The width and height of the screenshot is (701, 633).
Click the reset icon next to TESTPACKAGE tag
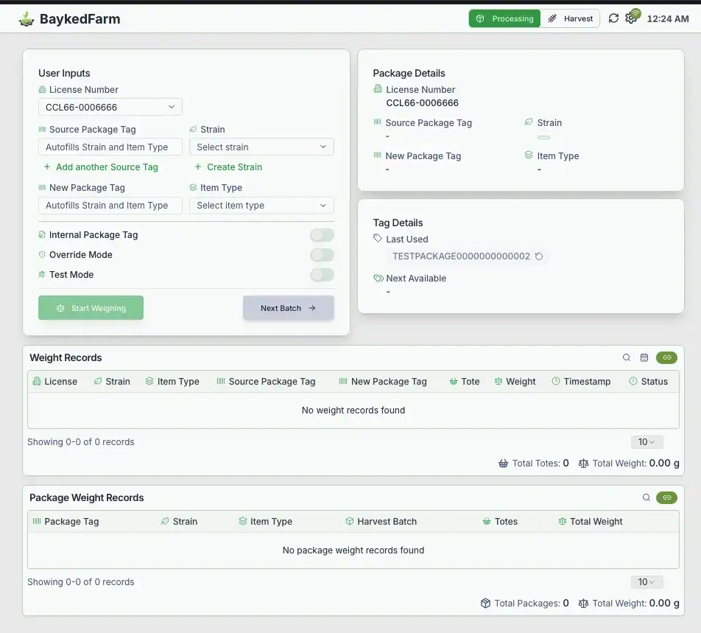point(539,256)
